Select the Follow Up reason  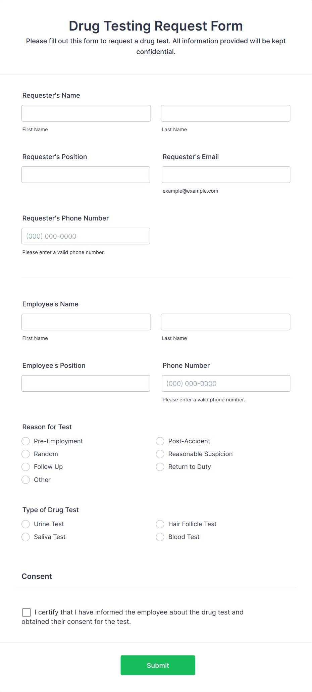click(25, 466)
